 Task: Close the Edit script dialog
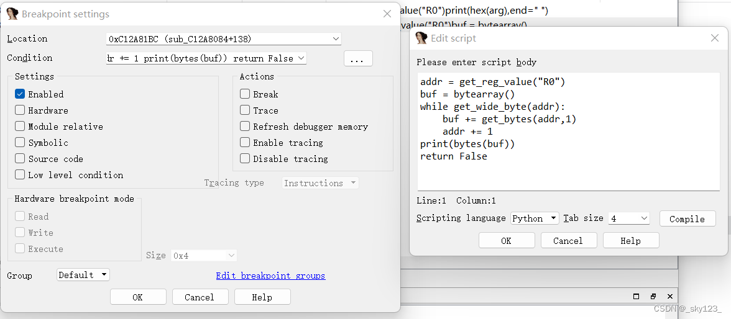[x=714, y=38]
